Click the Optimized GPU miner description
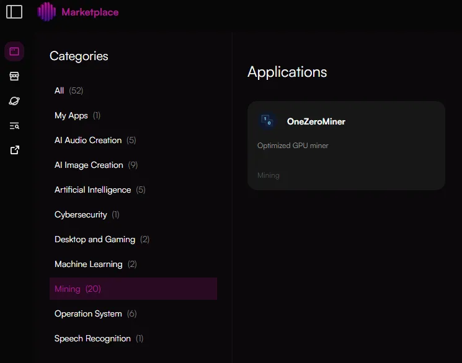This screenshot has height=363, width=462. pyautogui.click(x=293, y=146)
